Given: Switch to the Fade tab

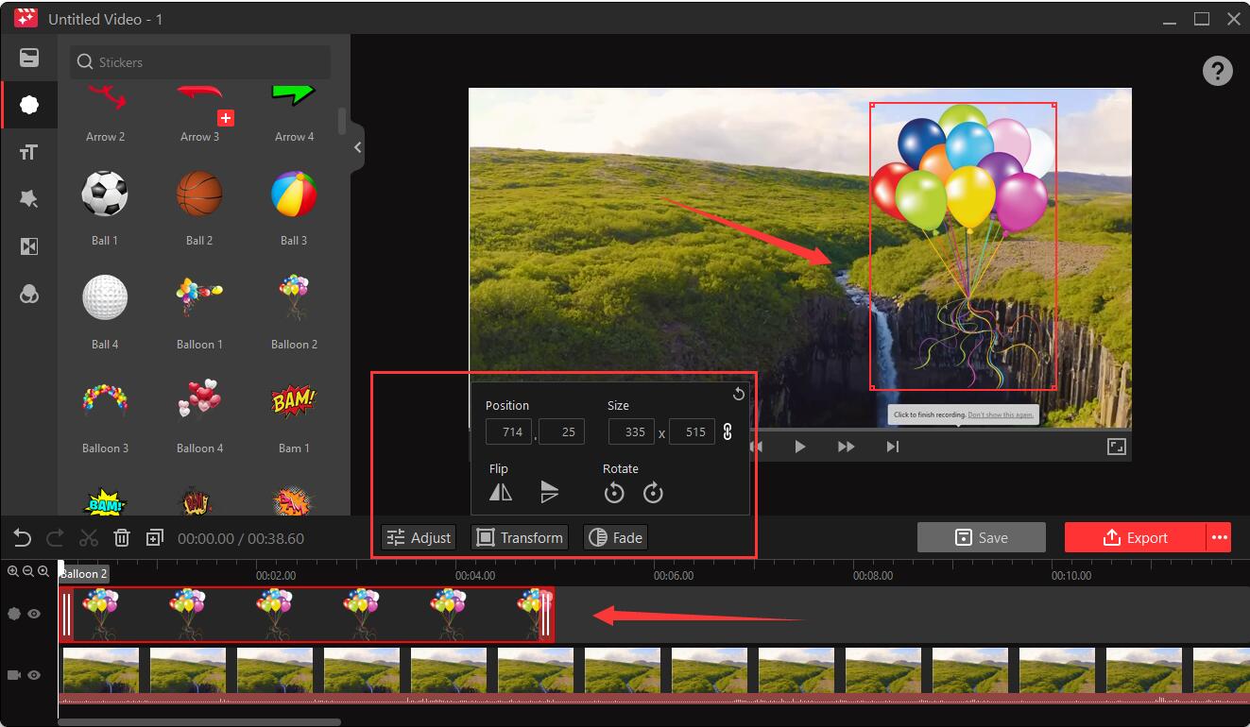Looking at the screenshot, I should click(x=615, y=537).
